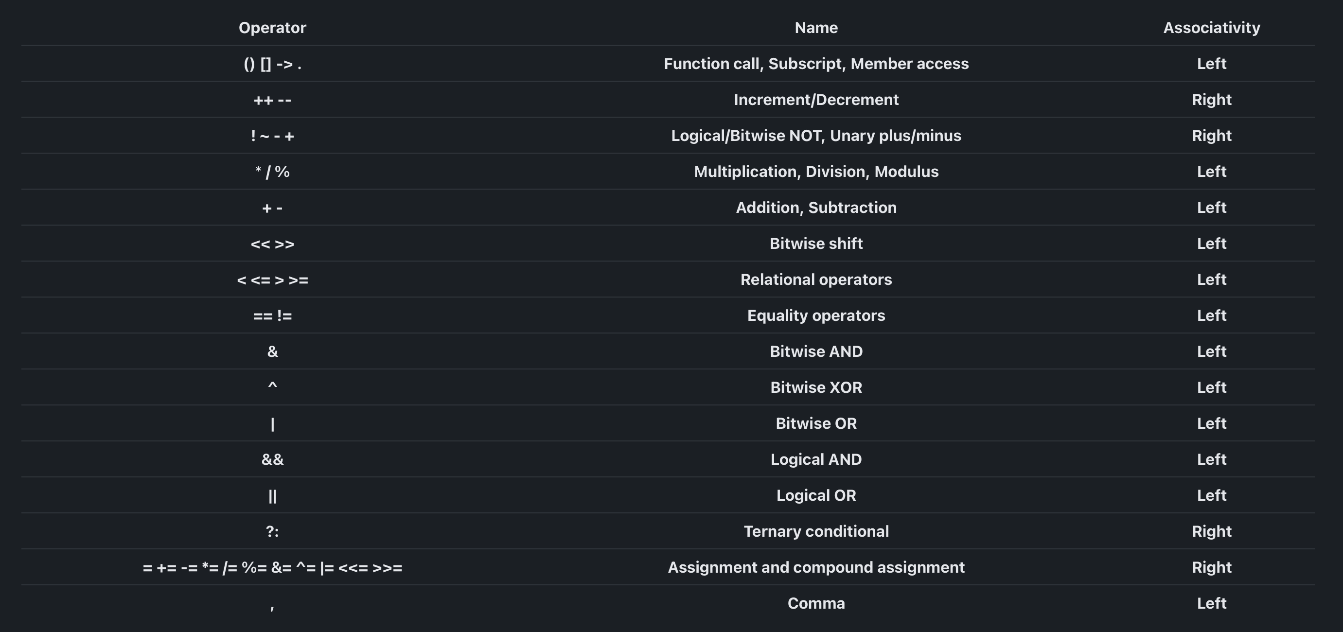Select the ?: ternary operator cell

point(272,531)
